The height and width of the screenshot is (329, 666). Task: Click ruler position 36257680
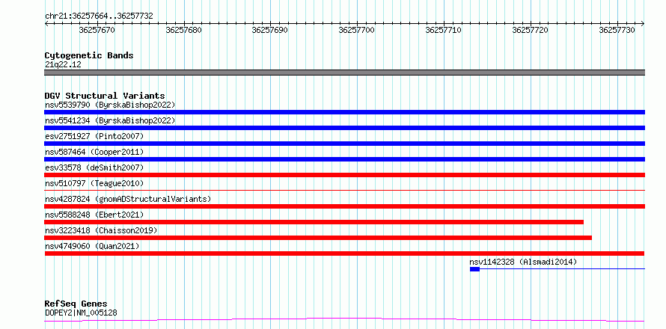tap(183, 30)
